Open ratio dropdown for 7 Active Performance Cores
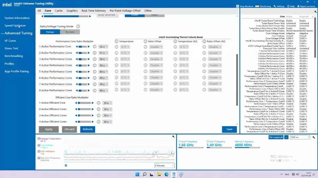Image resolution: width=318 pixels, height=178 pixels. [103, 84]
